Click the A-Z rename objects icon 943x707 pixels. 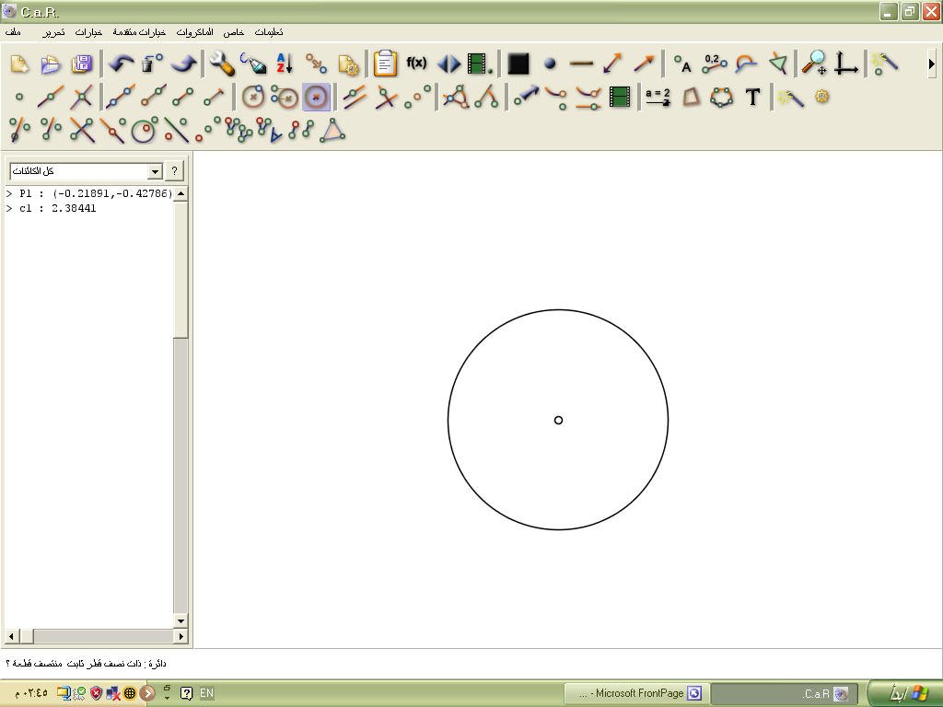pyautogui.click(x=285, y=64)
